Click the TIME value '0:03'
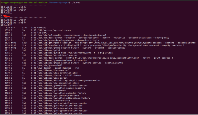Image resolution: width=198 pixels, height=115 pixels. point(33,45)
